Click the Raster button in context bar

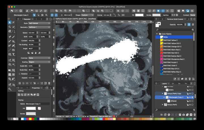pos(193,15)
